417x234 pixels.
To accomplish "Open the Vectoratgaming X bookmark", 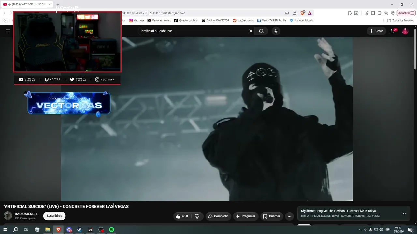I will click(x=159, y=20).
